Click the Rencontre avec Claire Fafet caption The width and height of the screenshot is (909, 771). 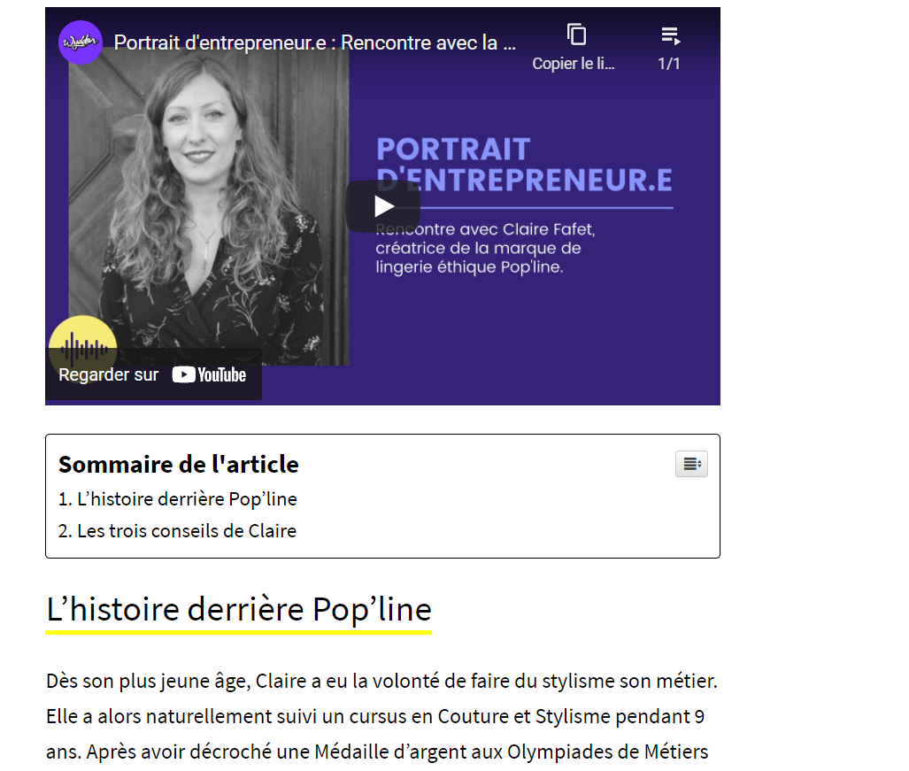click(485, 248)
